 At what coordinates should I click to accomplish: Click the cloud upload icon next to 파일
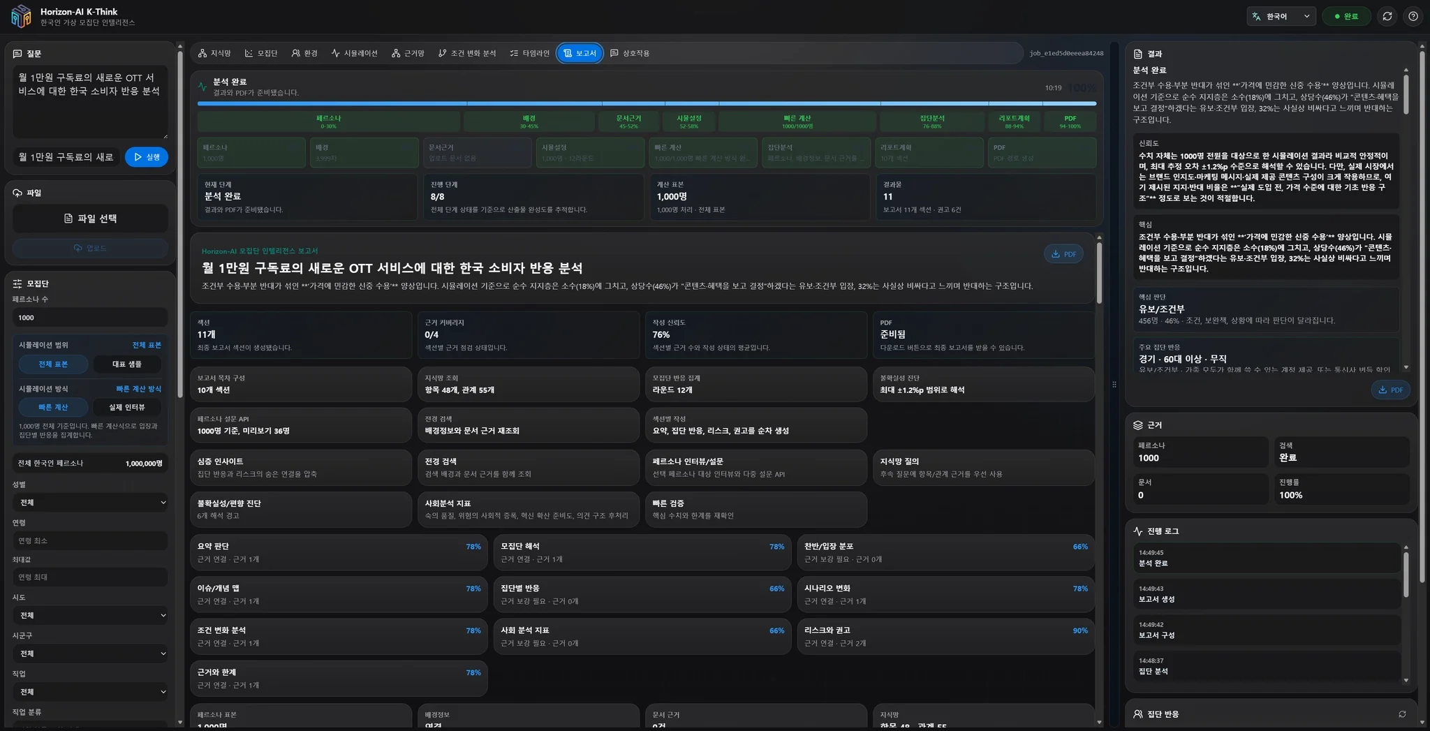click(17, 193)
